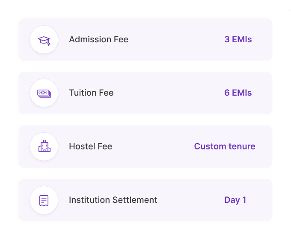Click the circle around the receipt icon
Image resolution: width=291 pixels, height=240 pixels.
tap(44, 200)
